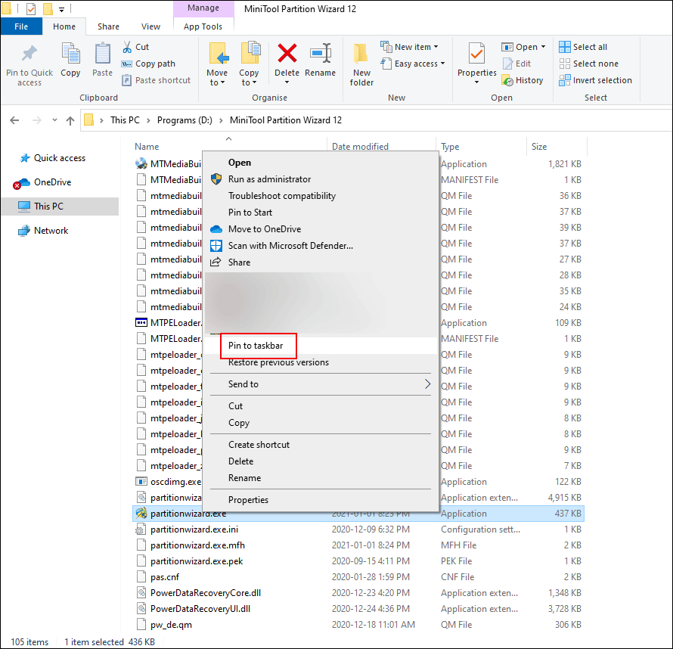This screenshot has width=673, height=649.
Task: Click Invert selection in Select group
Action: click(595, 80)
